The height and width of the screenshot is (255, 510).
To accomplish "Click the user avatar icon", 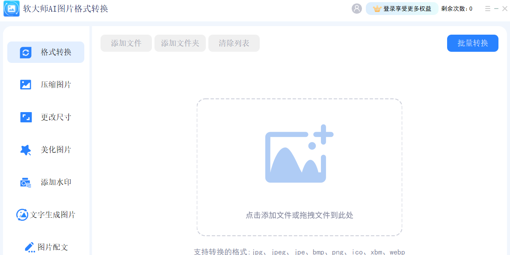I will (x=356, y=9).
